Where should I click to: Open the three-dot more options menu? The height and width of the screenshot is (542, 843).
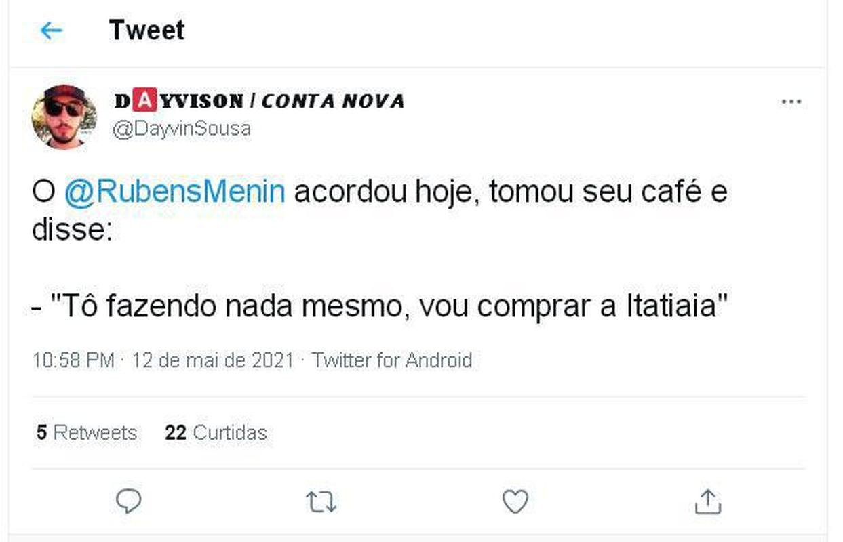click(791, 100)
